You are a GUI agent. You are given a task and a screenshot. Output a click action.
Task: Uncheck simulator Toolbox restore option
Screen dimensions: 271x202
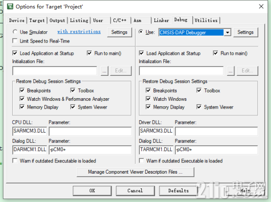click(73, 90)
